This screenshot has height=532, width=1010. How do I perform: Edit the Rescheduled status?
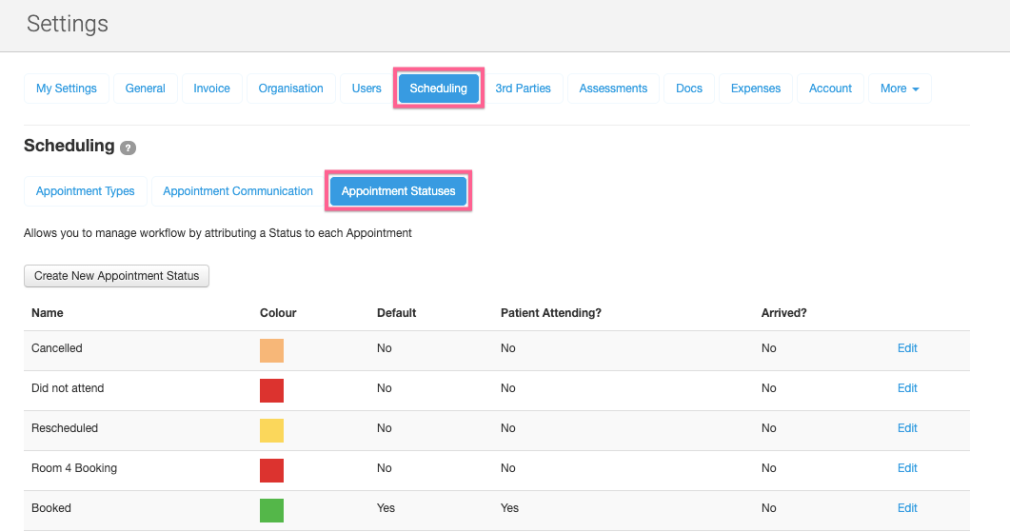coord(907,427)
